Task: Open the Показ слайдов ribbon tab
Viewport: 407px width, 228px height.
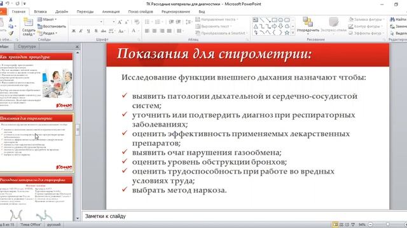Action: (x=141, y=11)
